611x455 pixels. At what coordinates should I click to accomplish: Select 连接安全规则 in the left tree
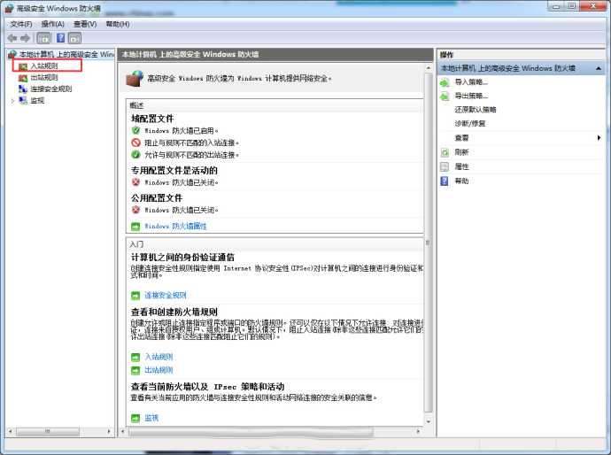click(51, 89)
